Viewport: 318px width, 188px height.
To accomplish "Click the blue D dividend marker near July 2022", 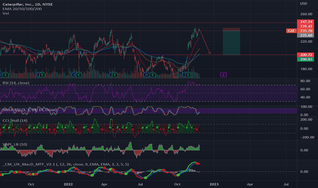I will tap(147, 75).
